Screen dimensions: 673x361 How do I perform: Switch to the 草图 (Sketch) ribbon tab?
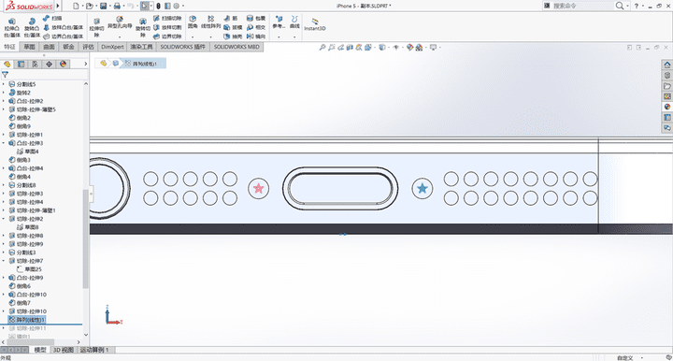coord(29,47)
